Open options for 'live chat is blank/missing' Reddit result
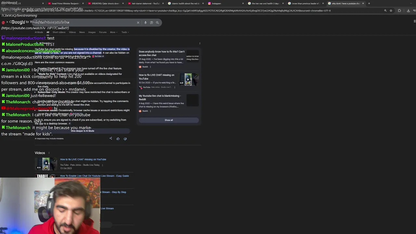The image size is (416, 234). (150, 111)
